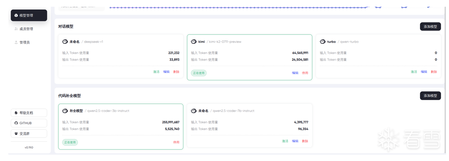
Task: Add a model in 代码补全模型 section
Action: 430,96
